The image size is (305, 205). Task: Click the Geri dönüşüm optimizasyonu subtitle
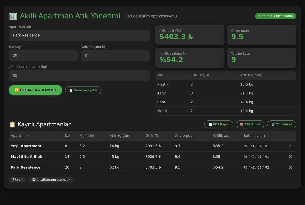151,16
